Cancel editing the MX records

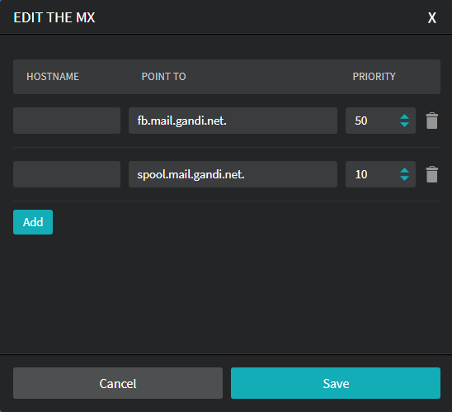coord(118,383)
